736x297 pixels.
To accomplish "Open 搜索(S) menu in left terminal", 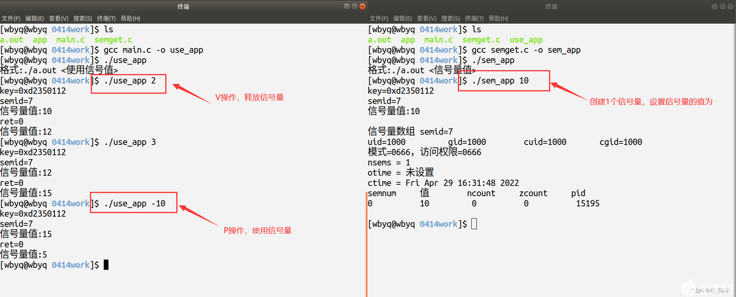I will (83, 19).
